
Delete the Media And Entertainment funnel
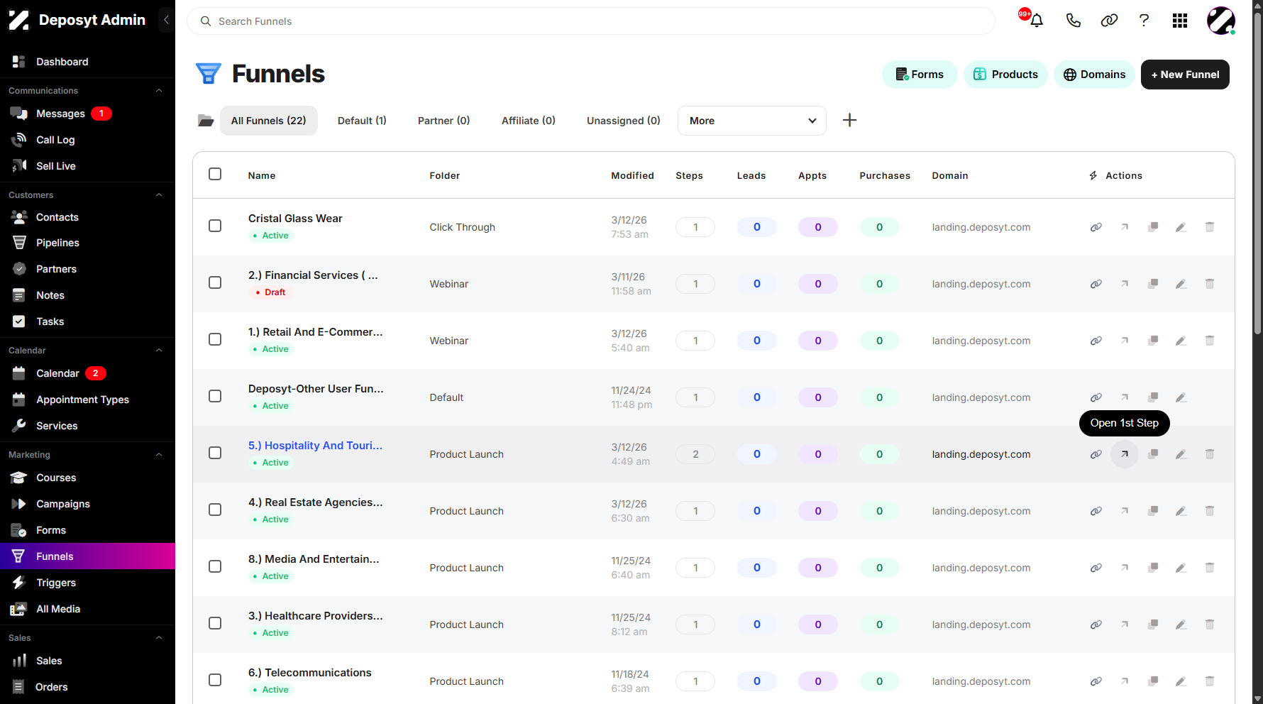tap(1210, 568)
